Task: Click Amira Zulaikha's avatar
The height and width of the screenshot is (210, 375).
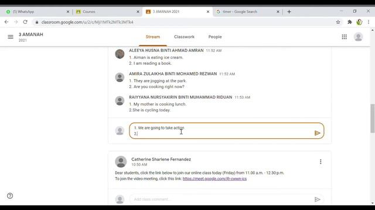Action: [120, 77]
